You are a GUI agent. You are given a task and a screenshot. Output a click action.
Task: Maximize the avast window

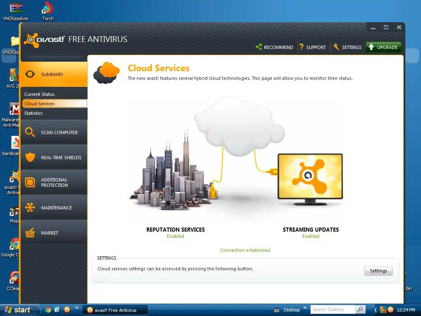pos(386,28)
